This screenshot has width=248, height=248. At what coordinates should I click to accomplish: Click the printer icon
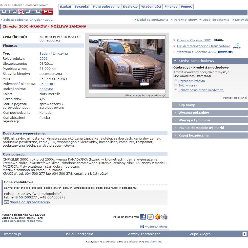(142, 227)
